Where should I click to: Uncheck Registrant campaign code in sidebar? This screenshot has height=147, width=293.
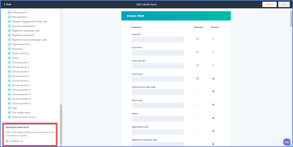coord(9,30)
